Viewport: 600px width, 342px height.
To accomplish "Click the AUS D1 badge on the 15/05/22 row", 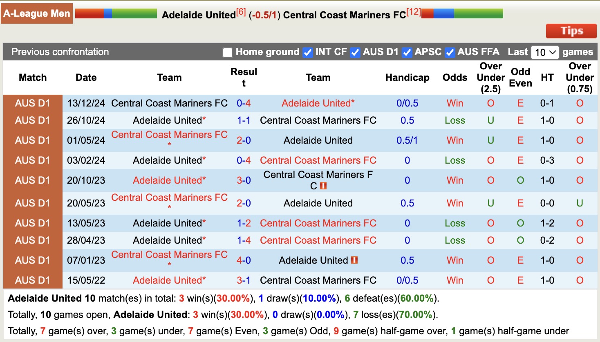I will [33, 280].
